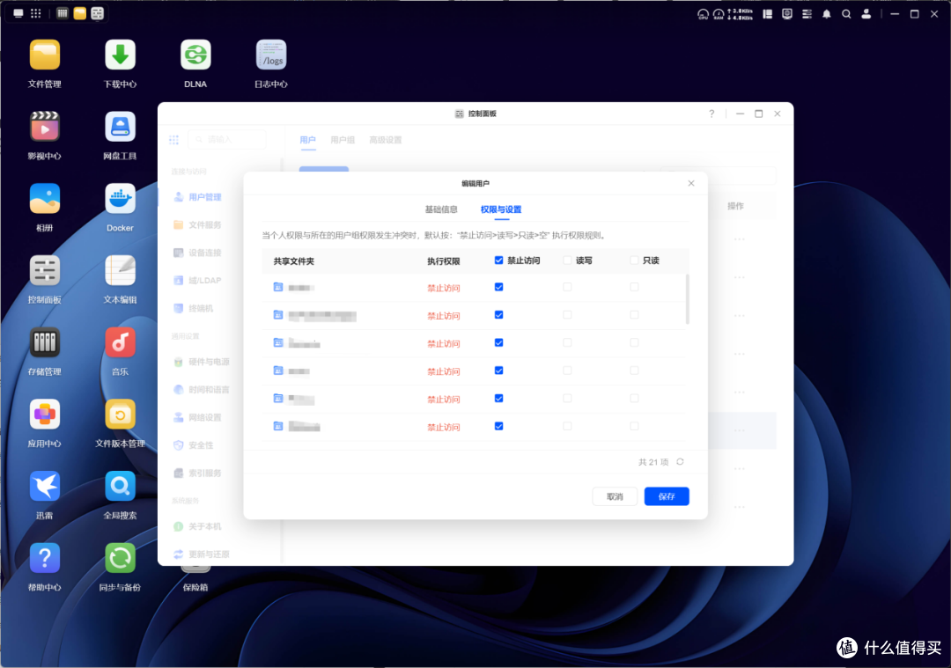This screenshot has height=668, width=951.
Task: Refresh the folder list beside 共 21 项
Action: 680,462
